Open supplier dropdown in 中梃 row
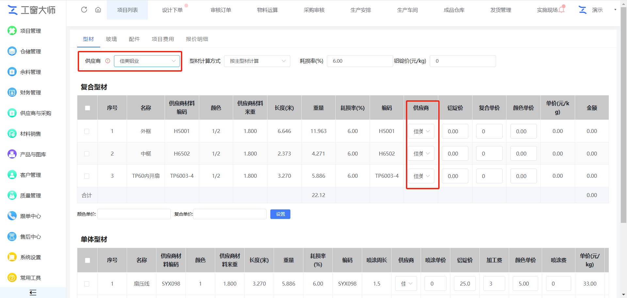The image size is (627, 298). click(x=421, y=154)
